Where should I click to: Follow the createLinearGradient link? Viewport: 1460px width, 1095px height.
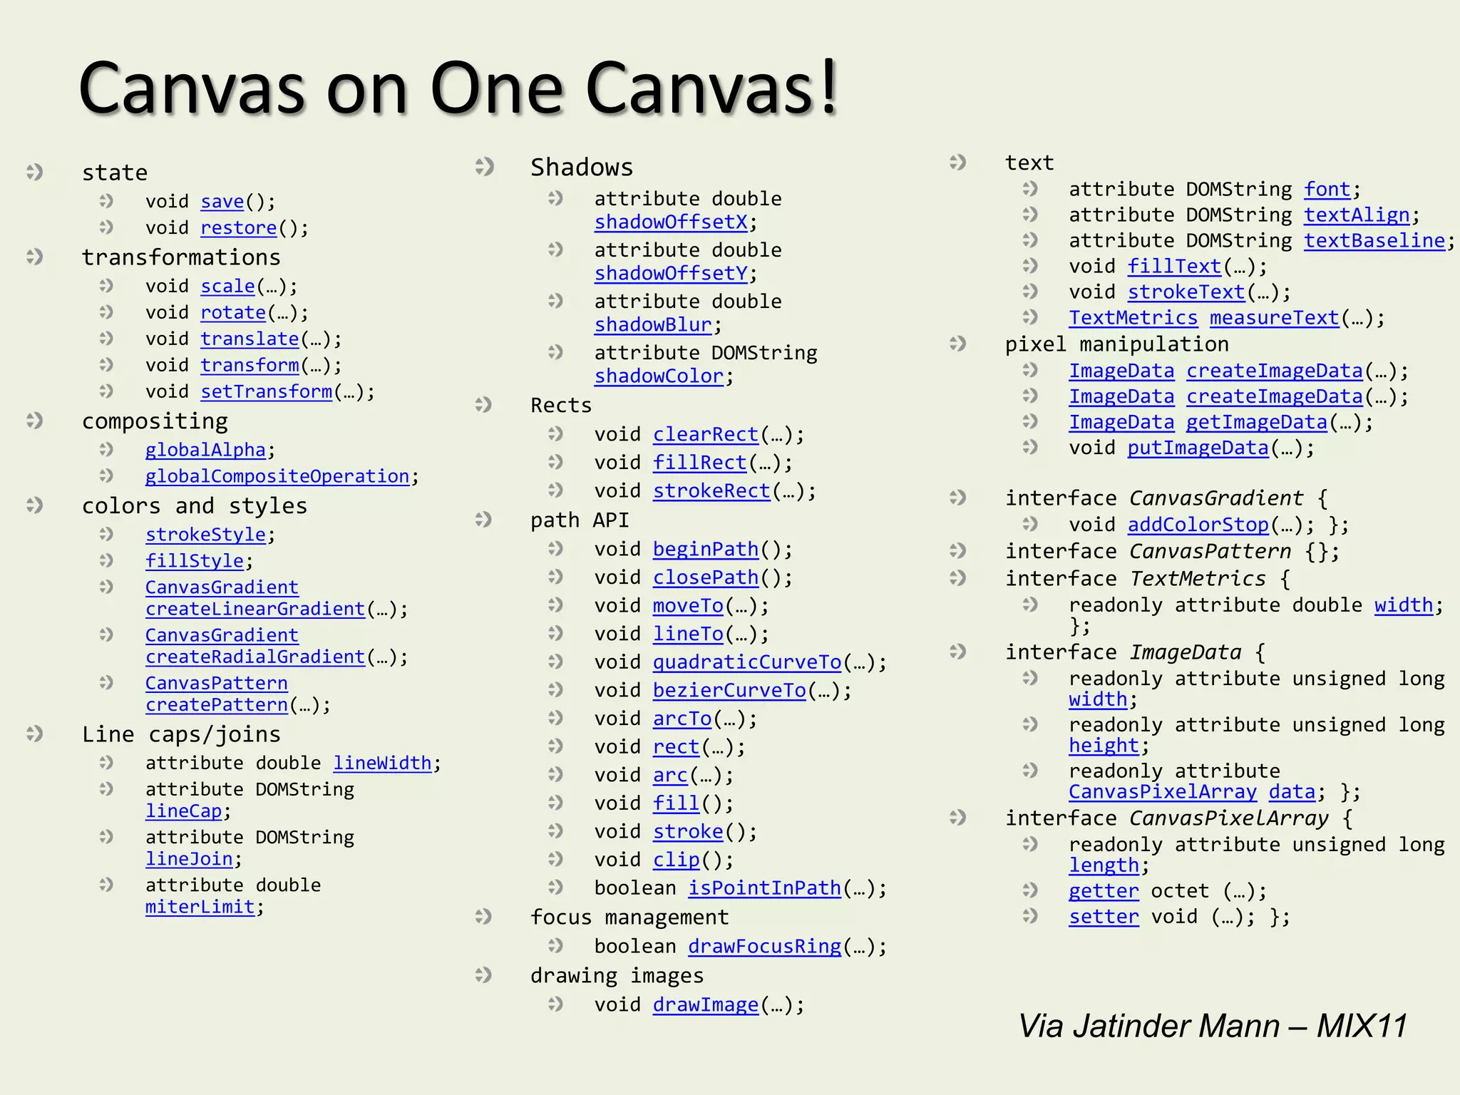[x=255, y=610]
